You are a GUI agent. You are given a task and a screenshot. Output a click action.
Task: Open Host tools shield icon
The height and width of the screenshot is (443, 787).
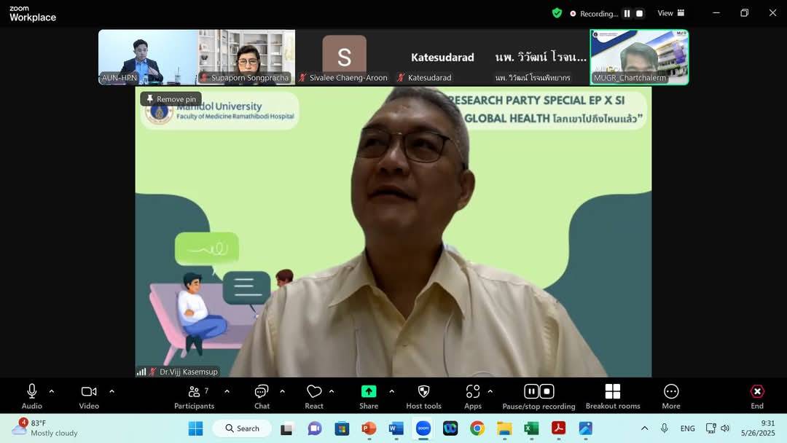pos(423,392)
